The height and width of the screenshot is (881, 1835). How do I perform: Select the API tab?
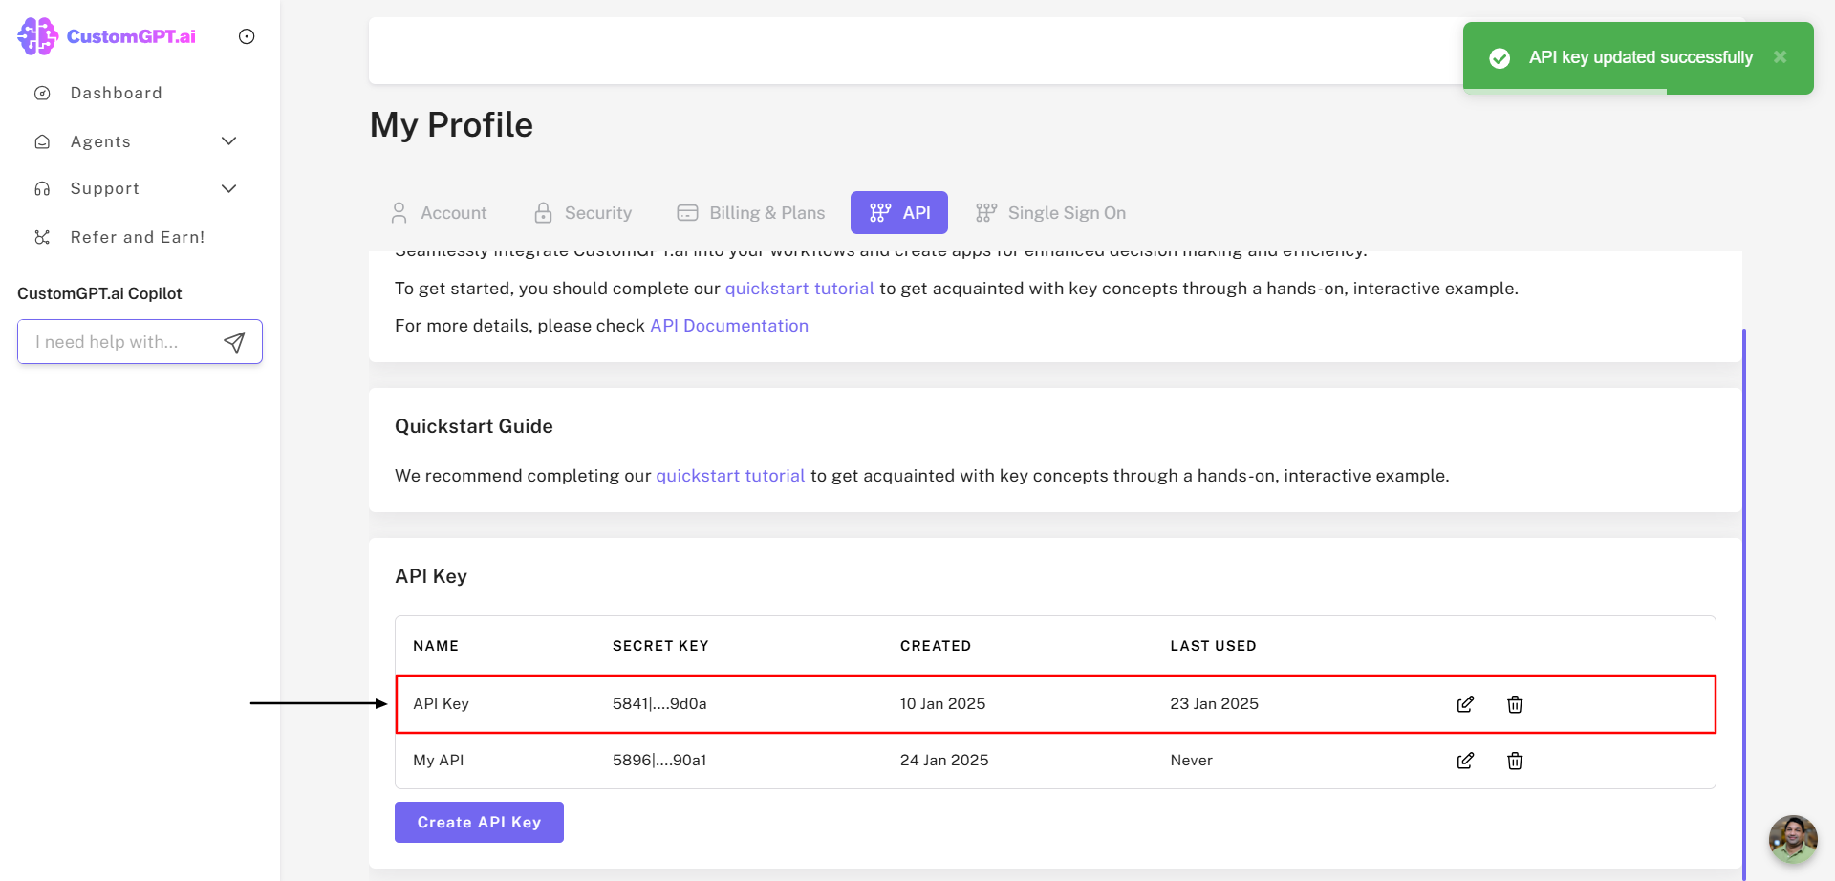click(899, 213)
